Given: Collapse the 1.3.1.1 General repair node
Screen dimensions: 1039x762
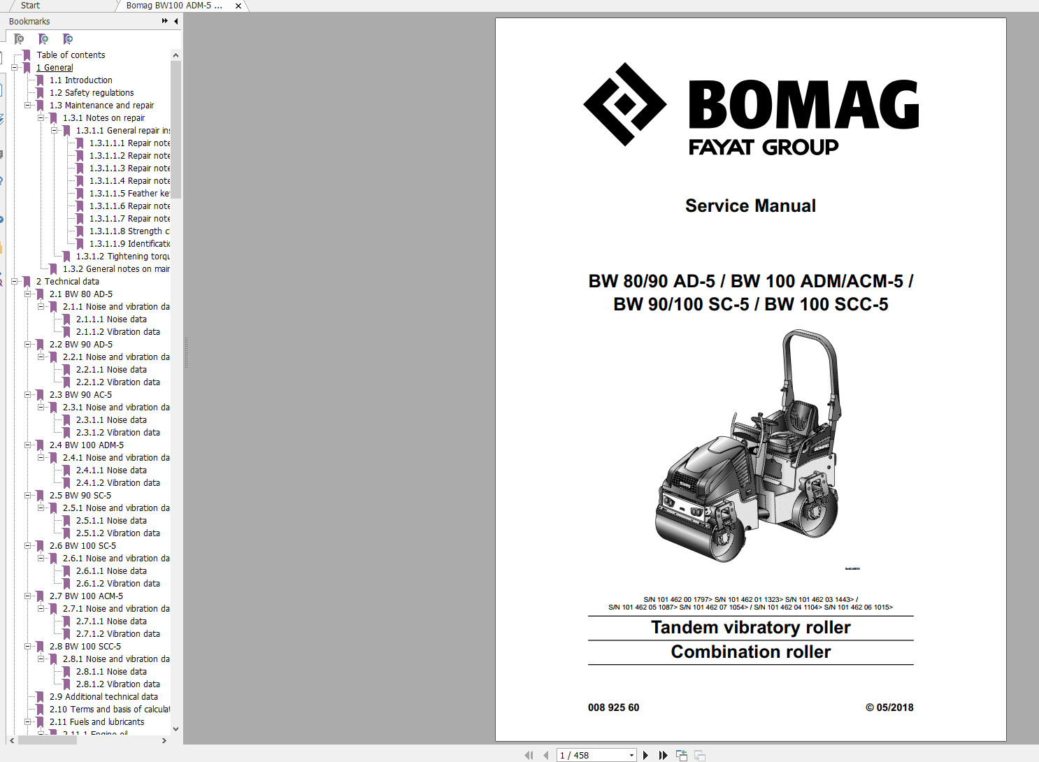Looking at the screenshot, I should (x=55, y=131).
